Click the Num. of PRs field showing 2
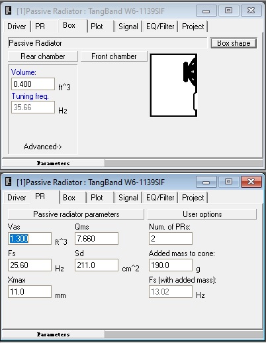Viewport: 266px width, 343px height. tap(171, 239)
